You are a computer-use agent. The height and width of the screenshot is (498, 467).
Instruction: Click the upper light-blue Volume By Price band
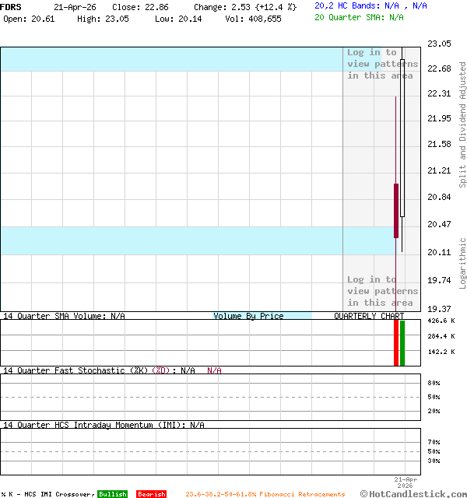[171, 59]
